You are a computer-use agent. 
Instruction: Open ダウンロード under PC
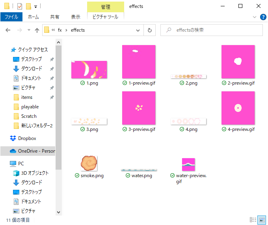tap(32, 182)
